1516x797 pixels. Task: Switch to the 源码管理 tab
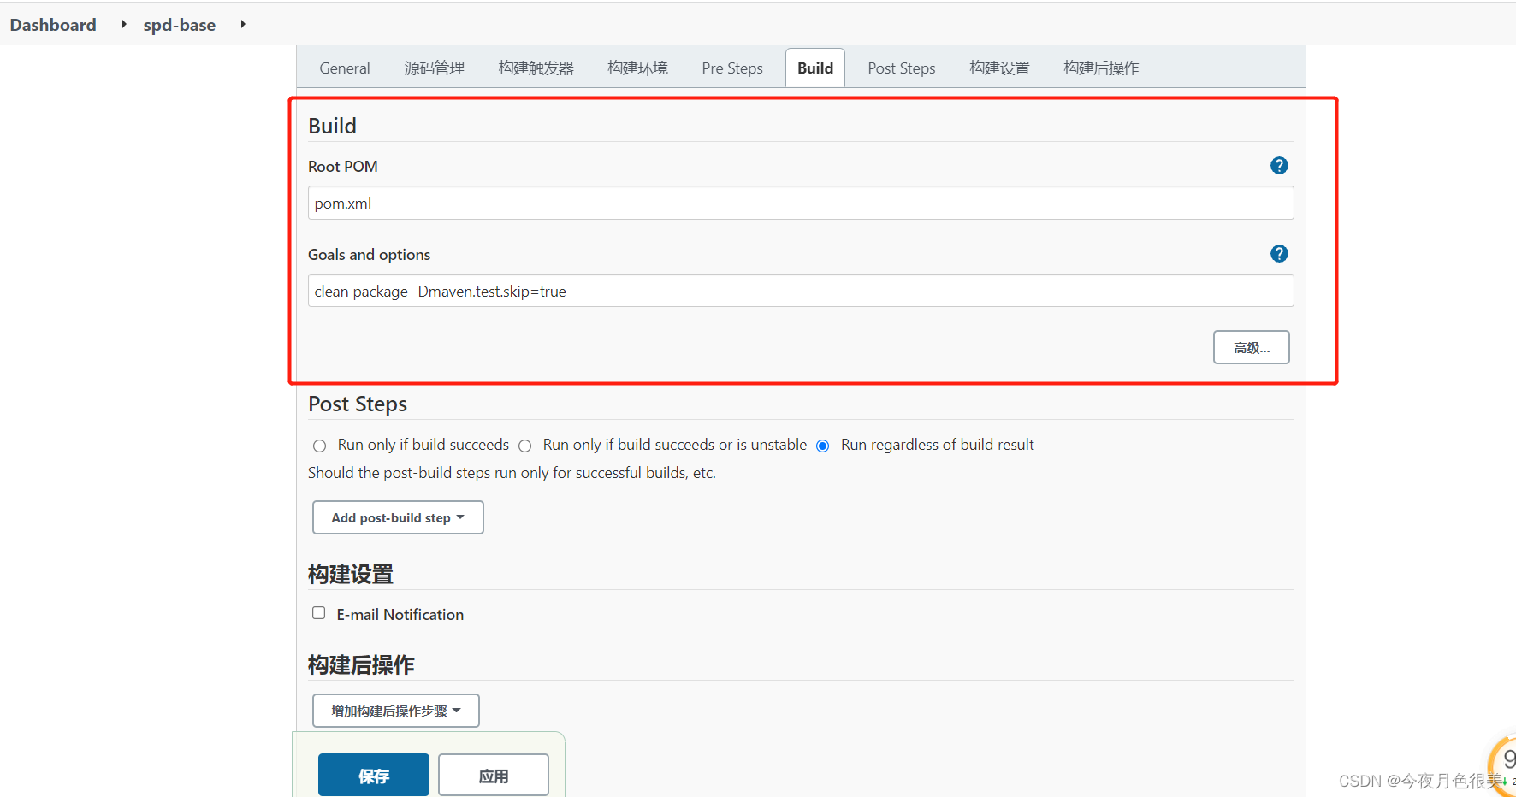point(435,68)
